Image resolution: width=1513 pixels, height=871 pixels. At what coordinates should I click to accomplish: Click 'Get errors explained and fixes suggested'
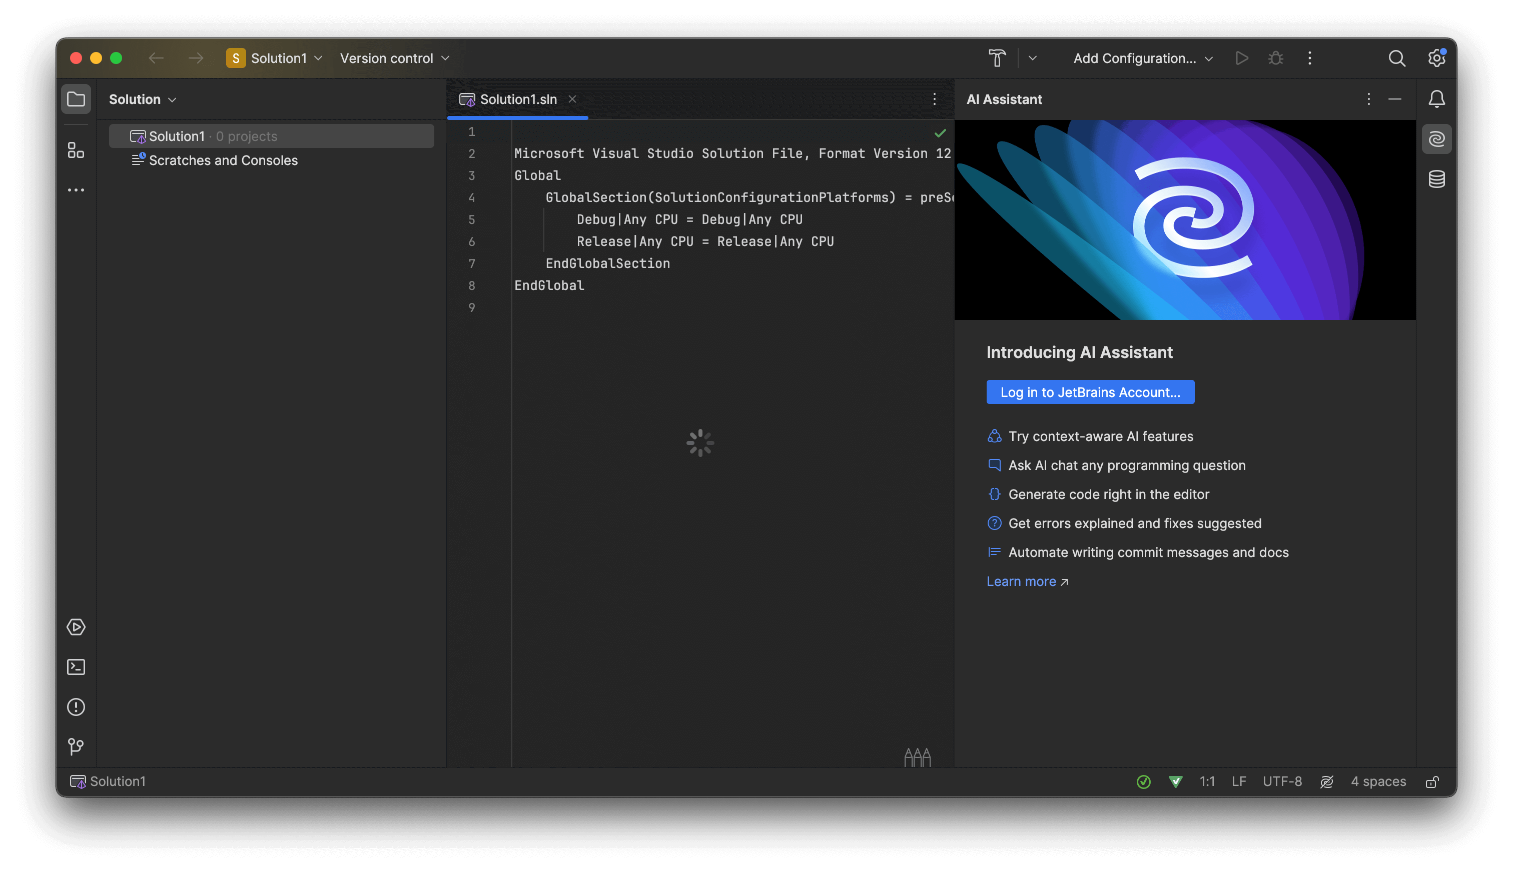pos(1134,523)
